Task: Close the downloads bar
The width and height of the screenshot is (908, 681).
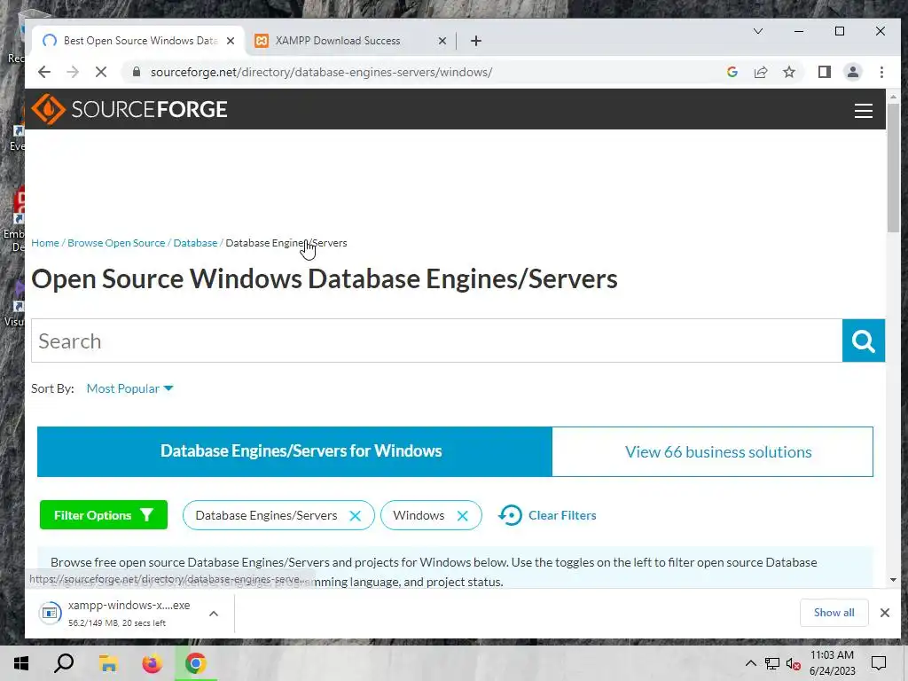Action: coord(885,613)
